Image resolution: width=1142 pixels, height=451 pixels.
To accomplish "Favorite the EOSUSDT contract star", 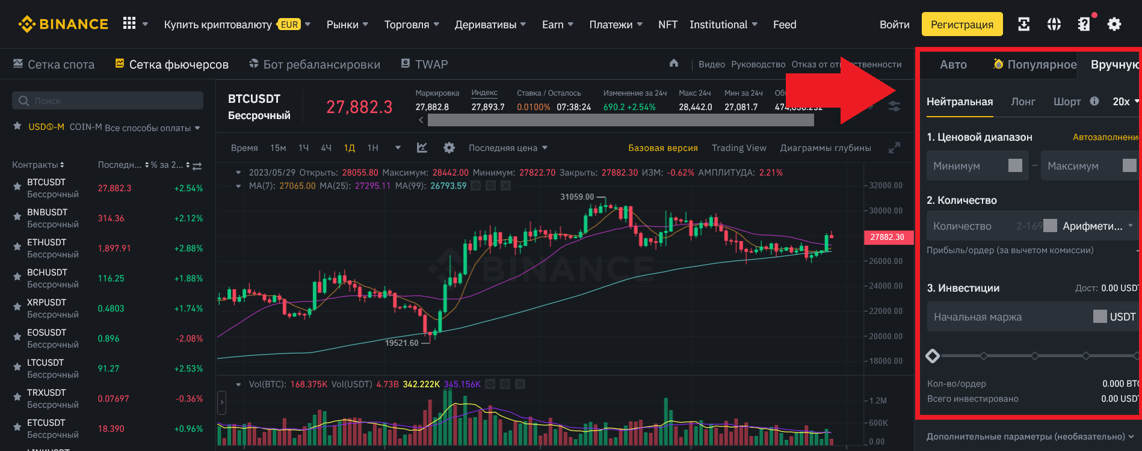I will coord(17,337).
